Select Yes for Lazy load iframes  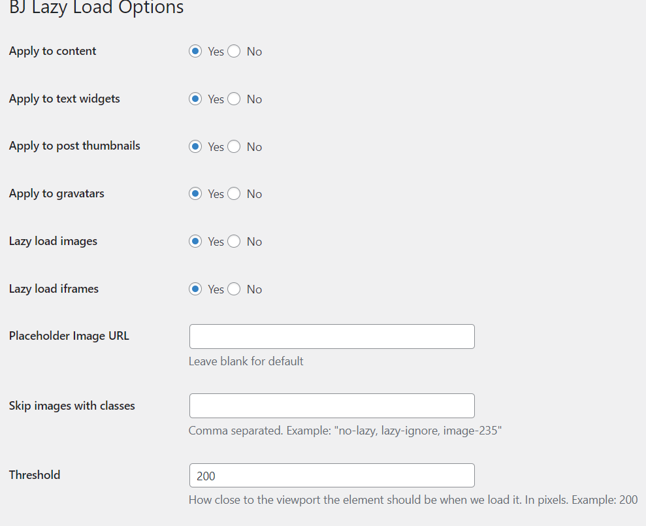pyautogui.click(x=195, y=289)
